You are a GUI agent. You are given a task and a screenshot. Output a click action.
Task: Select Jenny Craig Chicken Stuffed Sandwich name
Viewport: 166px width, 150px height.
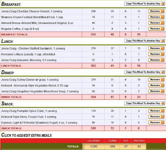tap(33, 49)
